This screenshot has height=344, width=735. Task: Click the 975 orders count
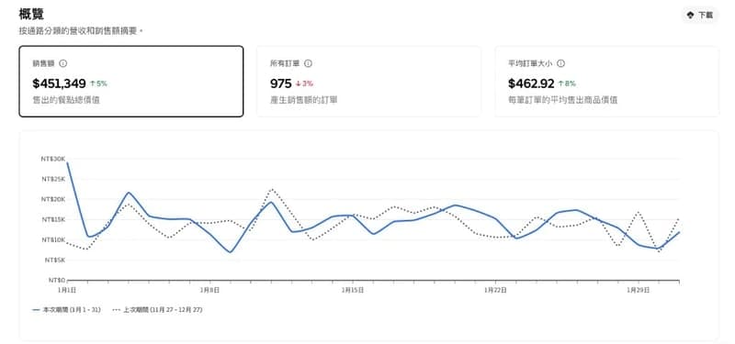click(x=281, y=83)
